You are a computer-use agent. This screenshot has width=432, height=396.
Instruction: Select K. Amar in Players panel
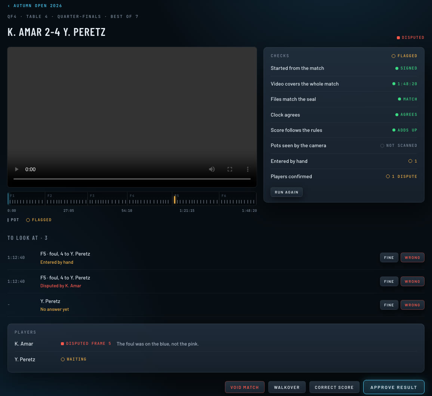click(x=24, y=344)
